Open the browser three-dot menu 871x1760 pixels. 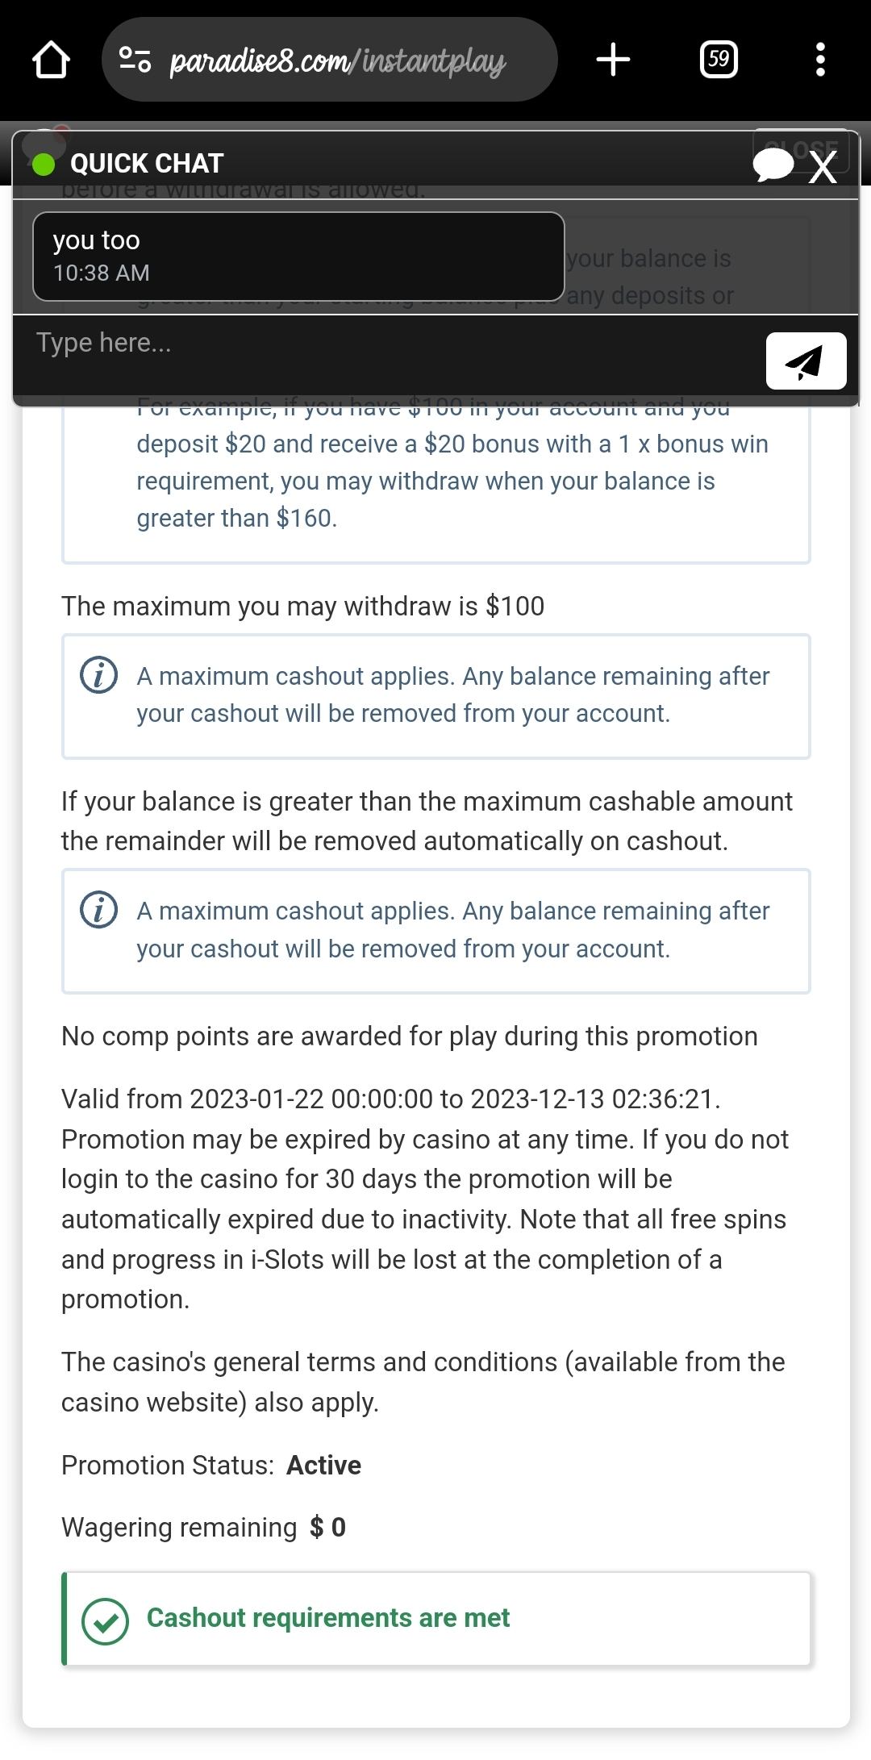coord(820,60)
